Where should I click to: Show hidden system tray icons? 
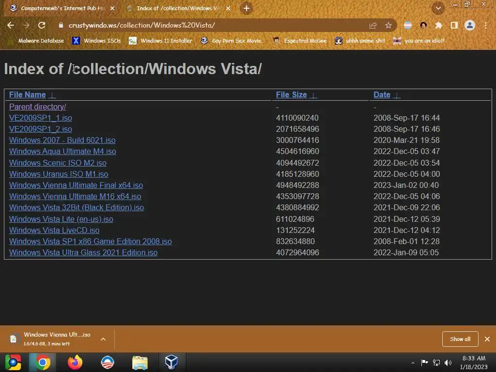pos(413,363)
